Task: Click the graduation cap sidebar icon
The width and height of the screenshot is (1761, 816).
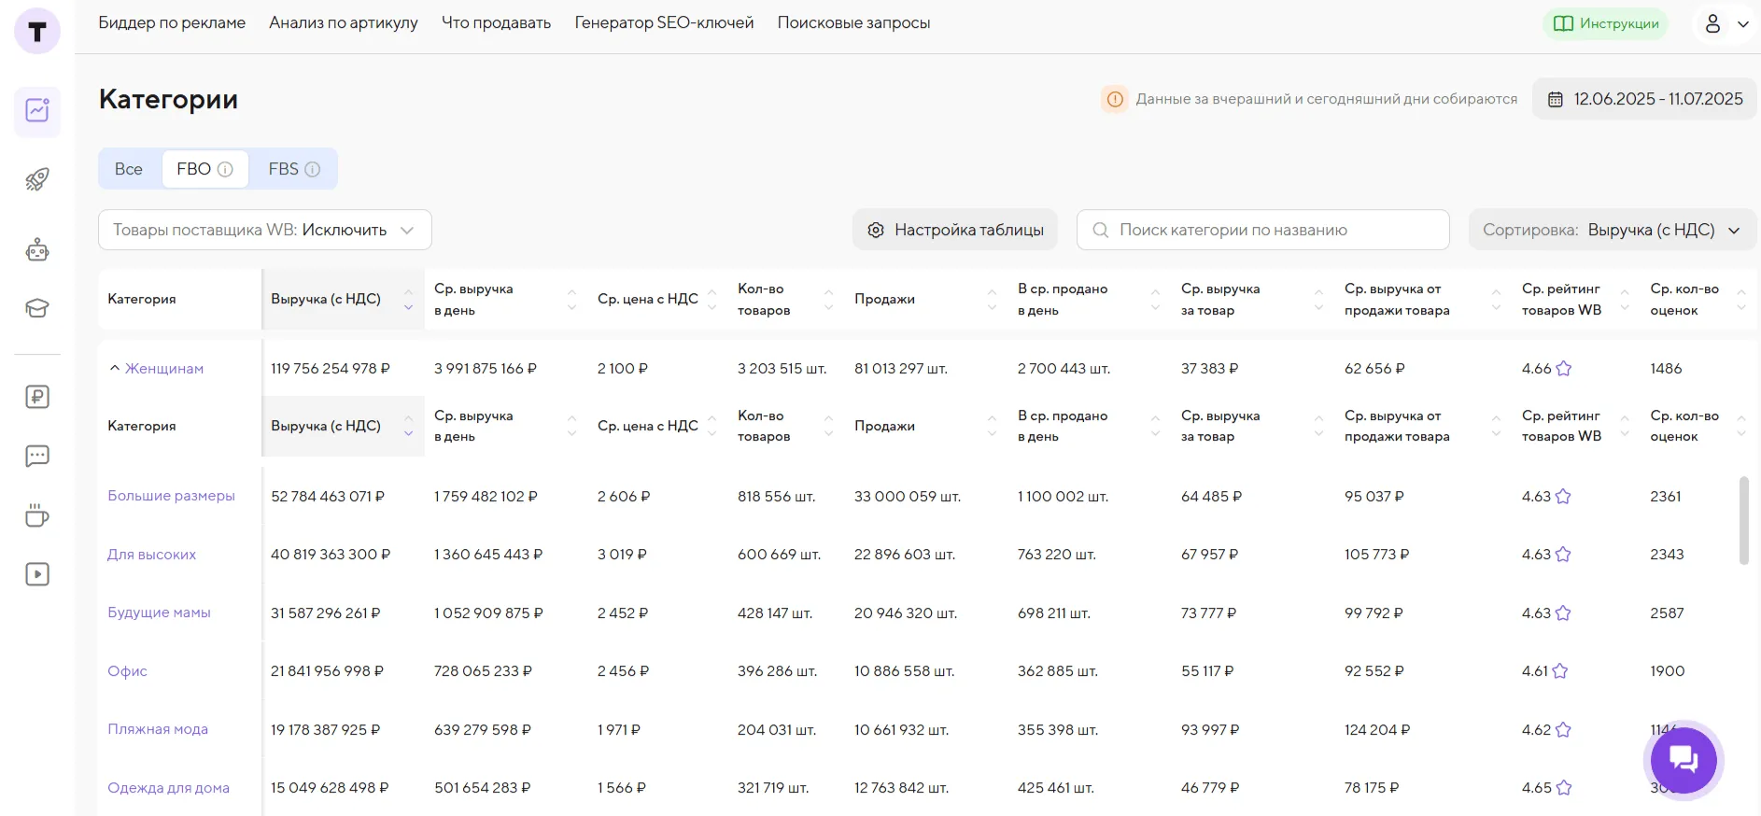Action: tap(37, 308)
